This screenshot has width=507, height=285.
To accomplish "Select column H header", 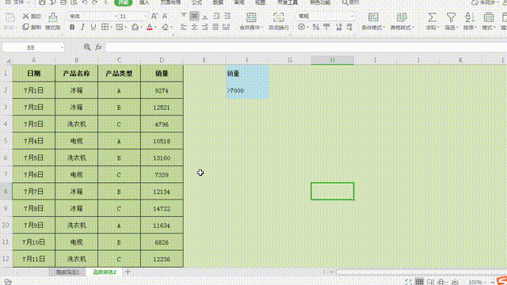I will pyautogui.click(x=333, y=60).
